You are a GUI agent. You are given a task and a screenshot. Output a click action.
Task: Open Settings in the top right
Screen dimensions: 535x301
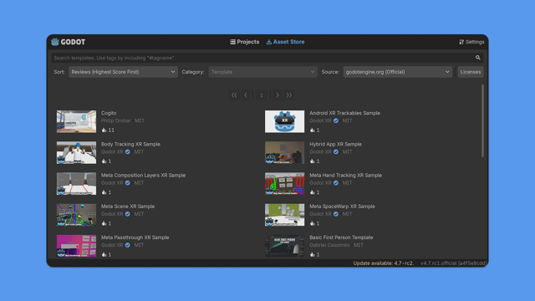[471, 42]
